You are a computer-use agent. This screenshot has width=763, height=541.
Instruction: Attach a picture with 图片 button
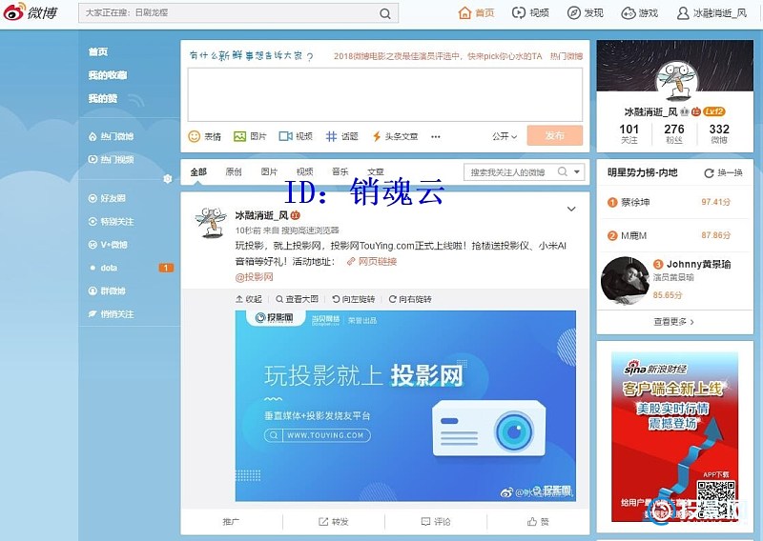(x=250, y=136)
